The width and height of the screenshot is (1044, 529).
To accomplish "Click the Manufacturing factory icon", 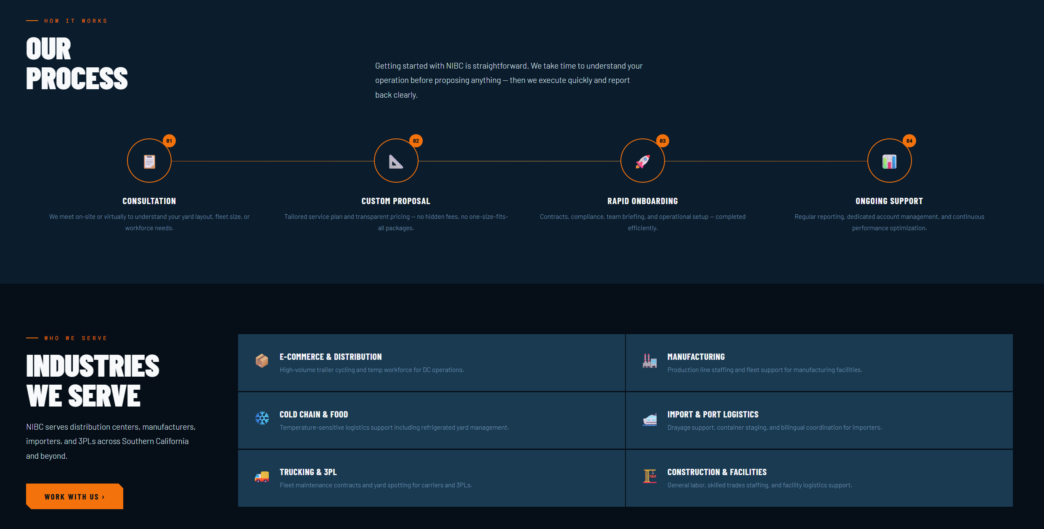I will coord(649,361).
